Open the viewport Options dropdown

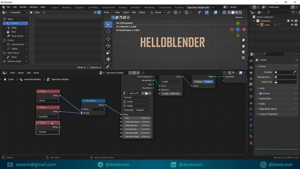[240, 17]
